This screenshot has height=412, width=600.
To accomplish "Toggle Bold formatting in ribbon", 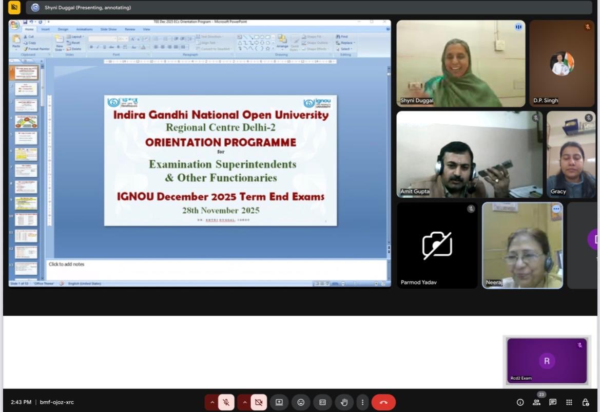I will click(91, 47).
